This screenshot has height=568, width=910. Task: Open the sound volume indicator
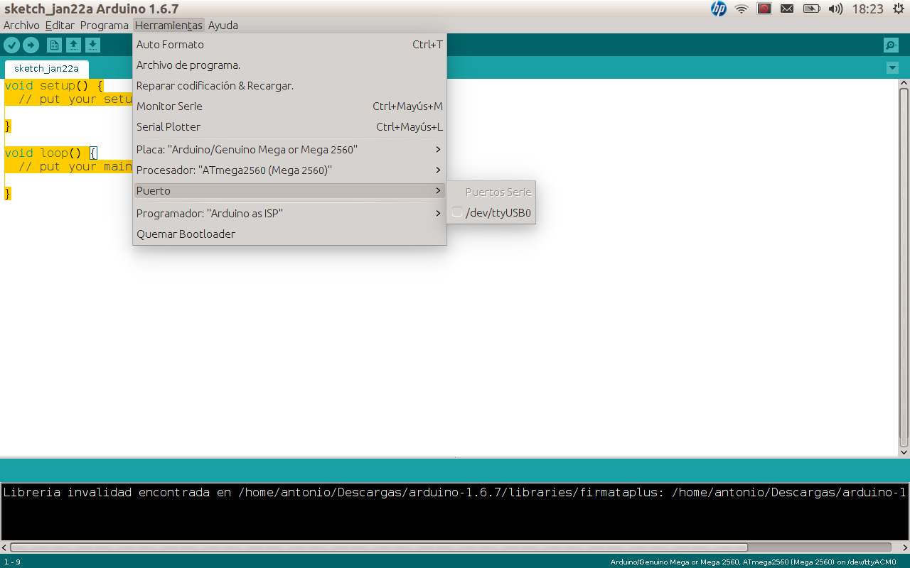(835, 9)
